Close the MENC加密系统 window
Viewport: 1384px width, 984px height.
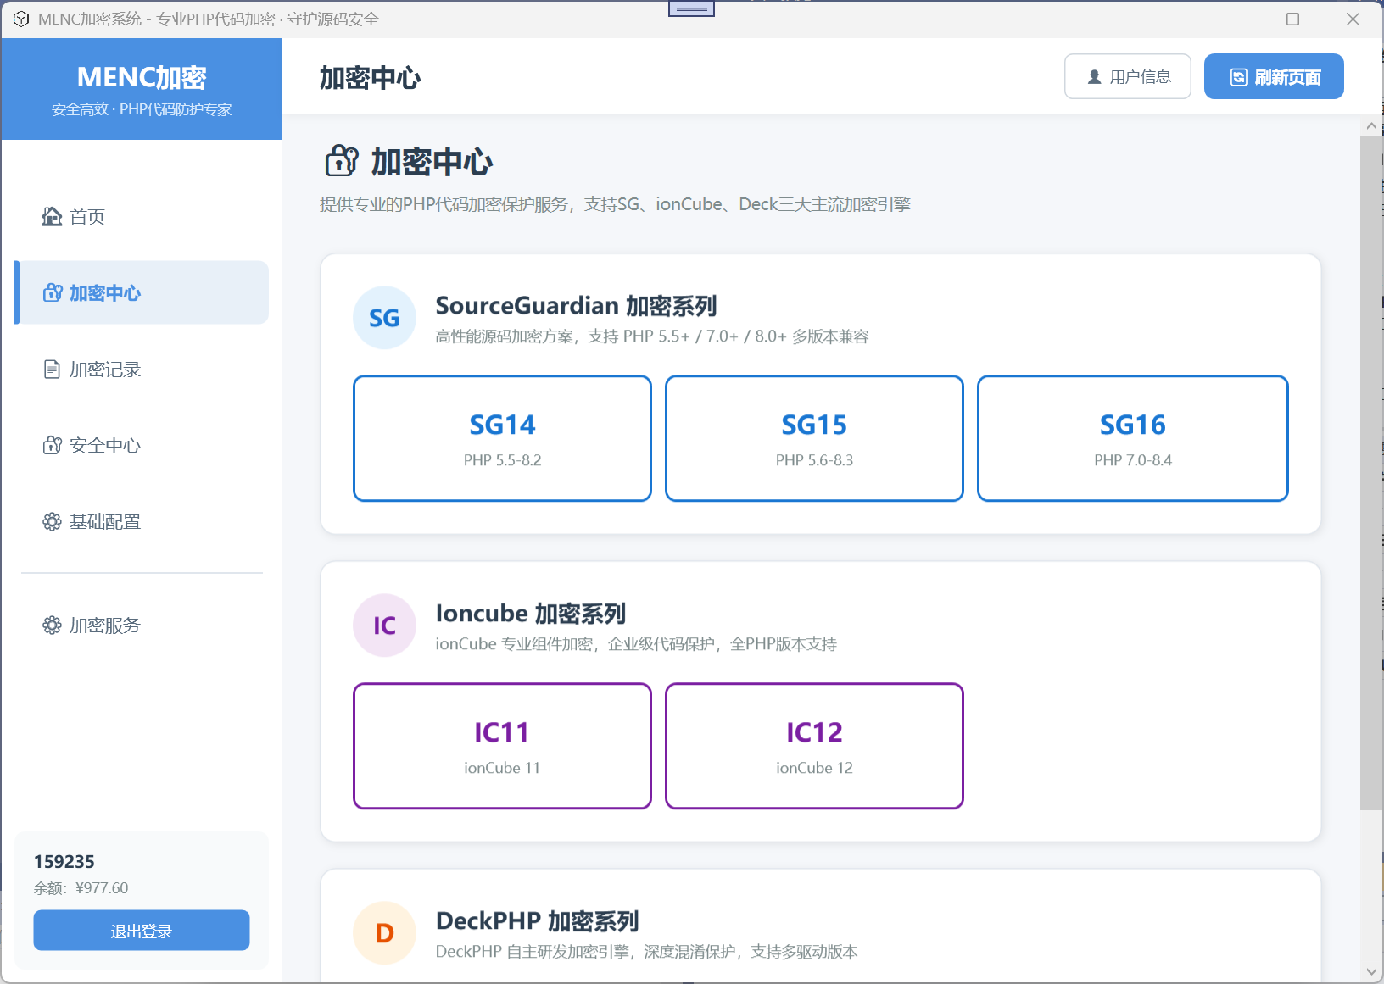1353,19
